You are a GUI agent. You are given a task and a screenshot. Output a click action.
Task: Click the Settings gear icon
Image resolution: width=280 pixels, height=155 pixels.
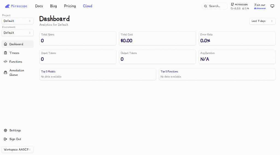5,130
